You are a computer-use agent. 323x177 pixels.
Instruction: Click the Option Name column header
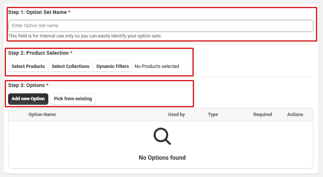(42, 115)
